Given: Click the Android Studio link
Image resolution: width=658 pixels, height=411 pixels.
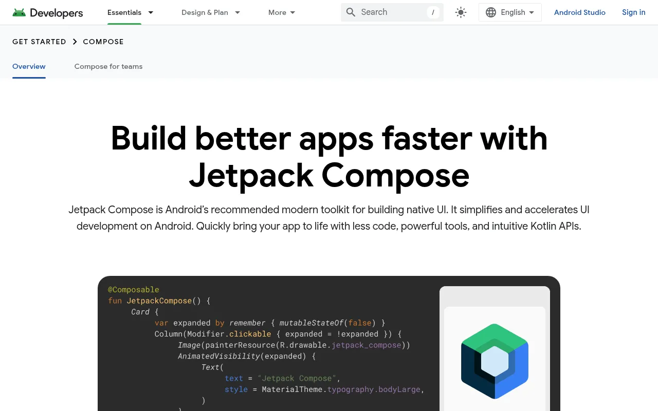Looking at the screenshot, I should pyautogui.click(x=580, y=12).
